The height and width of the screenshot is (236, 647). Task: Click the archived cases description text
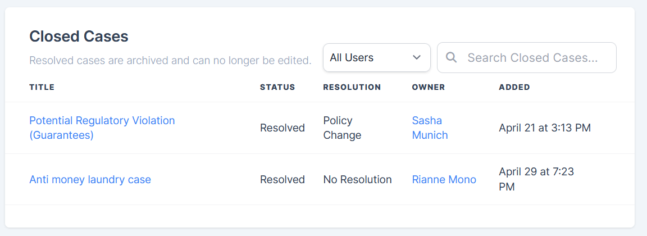click(170, 60)
